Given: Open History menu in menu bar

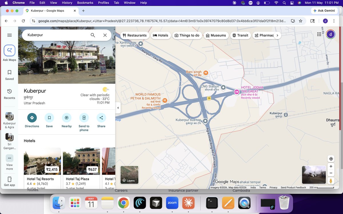Looking at the screenshot, I should click(x=67, y=3).
